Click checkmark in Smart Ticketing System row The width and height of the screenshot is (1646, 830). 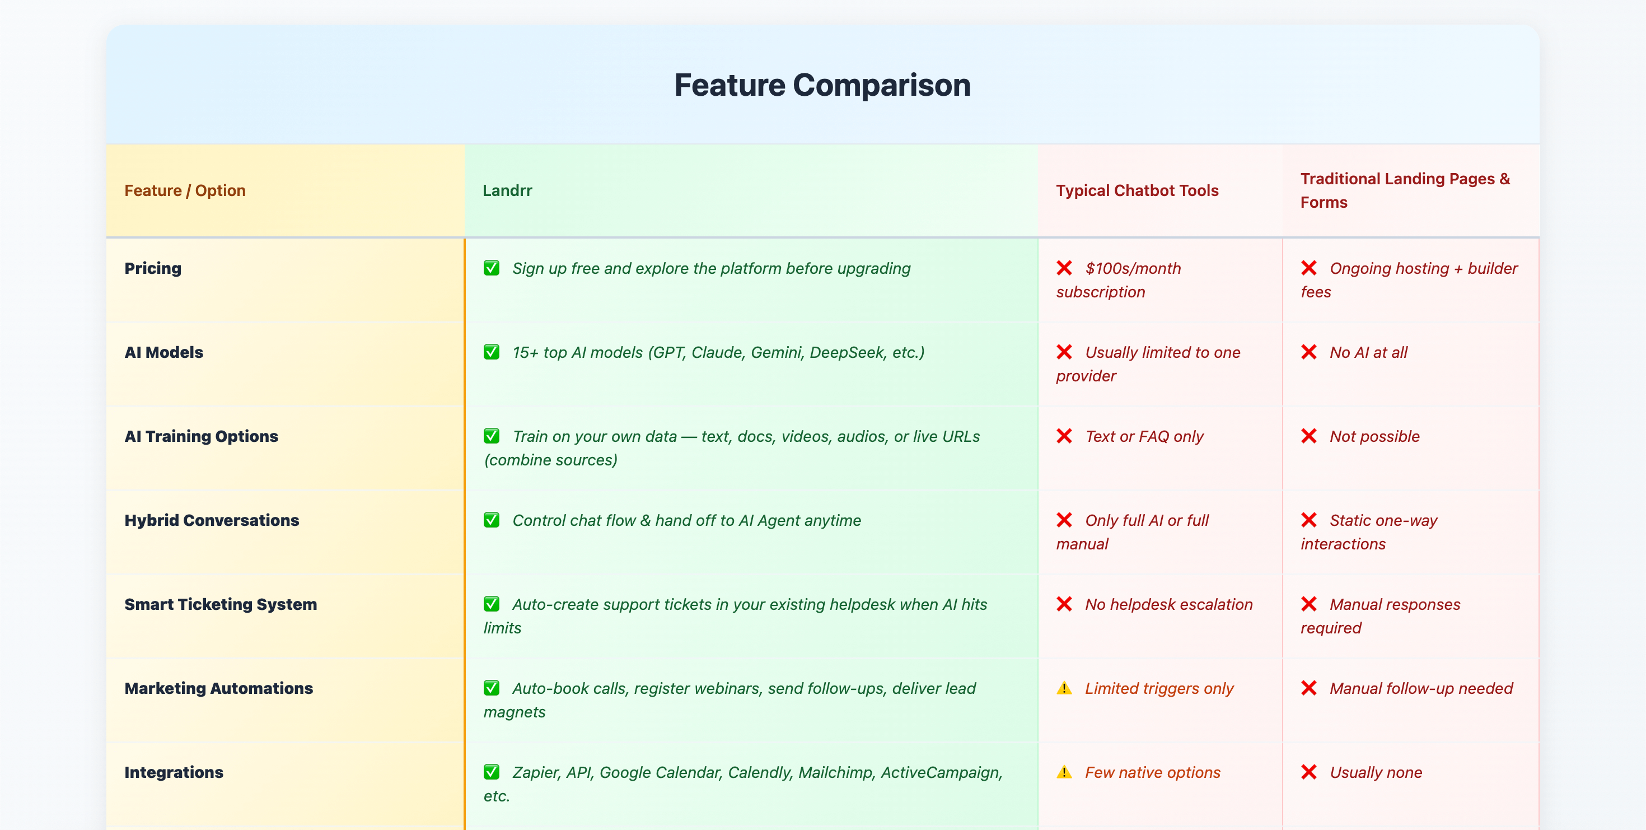pyautogui.click(x=492, y=604)
